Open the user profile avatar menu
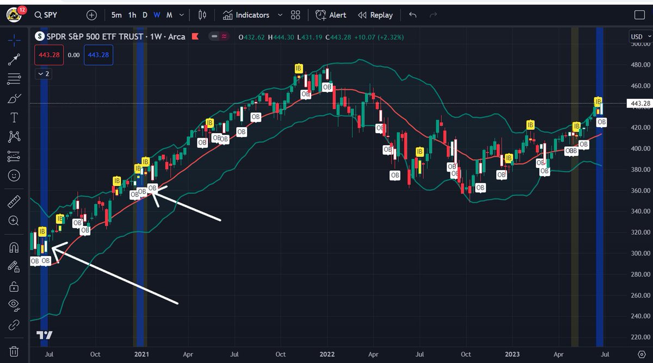 tap(14, 15)
